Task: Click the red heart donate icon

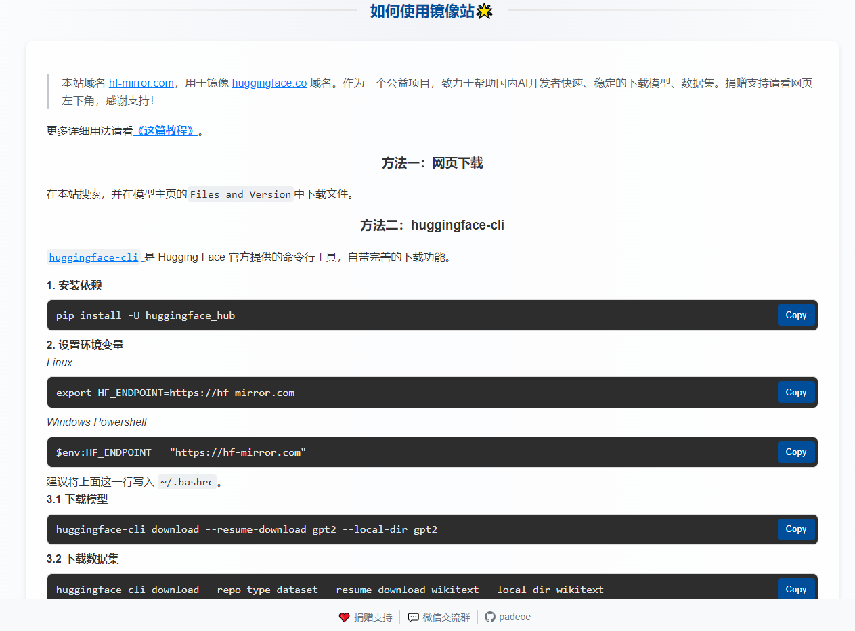Action: tap(344, 617)
